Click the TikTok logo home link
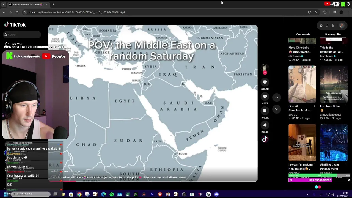The image size is (352, 198). click(x=15, y=24)
